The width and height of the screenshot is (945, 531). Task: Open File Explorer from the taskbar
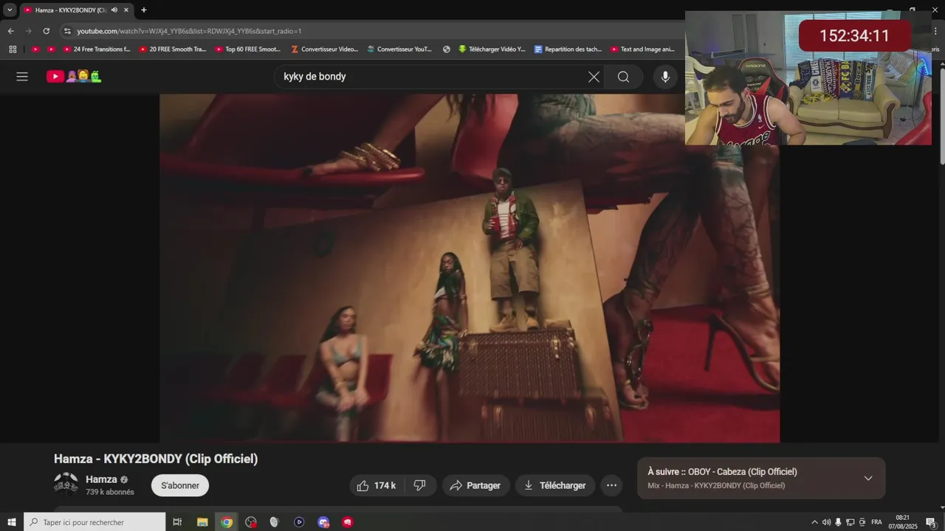coord(202,522)
